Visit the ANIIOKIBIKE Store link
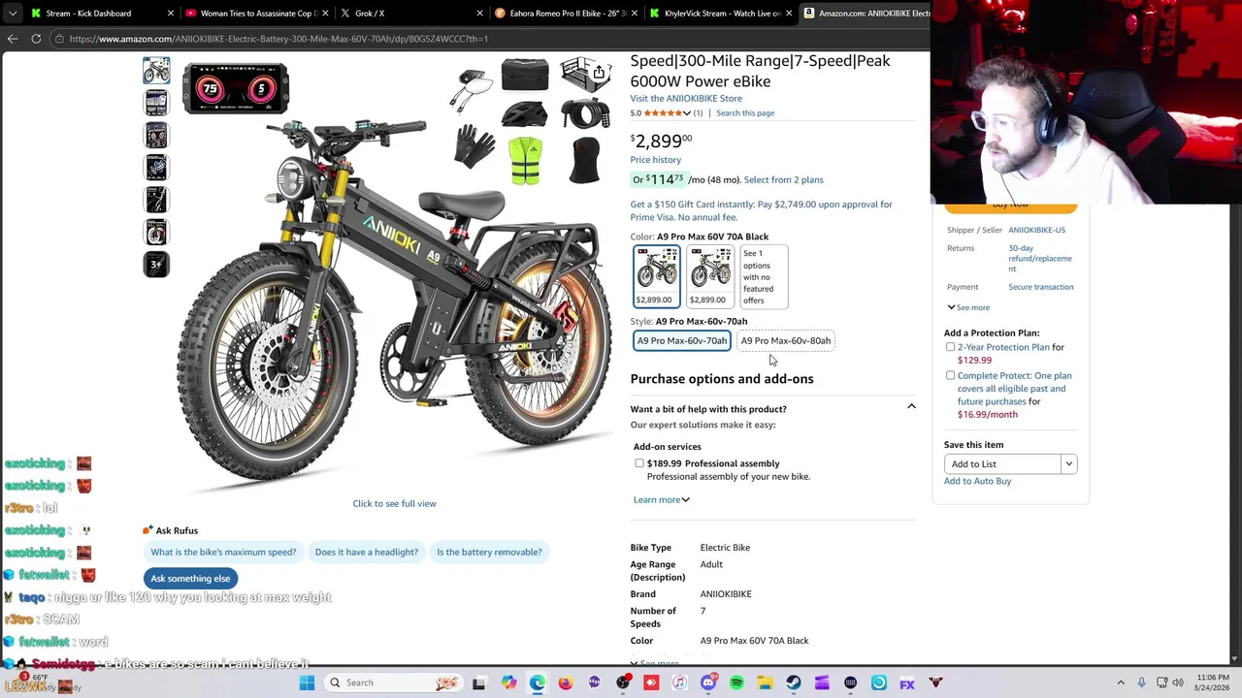Screen dimensions: 1242x698 coord(686,98)
